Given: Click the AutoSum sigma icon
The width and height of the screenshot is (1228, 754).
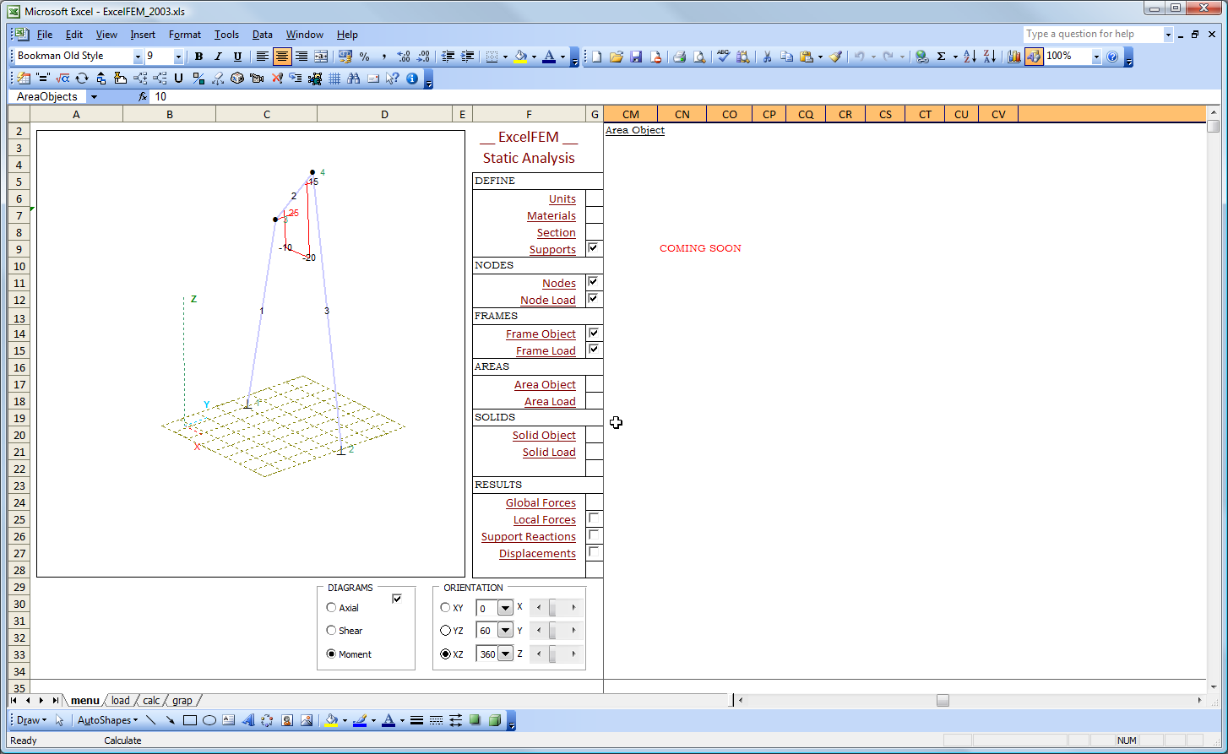Looking at the screenshot, I should (941, 57).
